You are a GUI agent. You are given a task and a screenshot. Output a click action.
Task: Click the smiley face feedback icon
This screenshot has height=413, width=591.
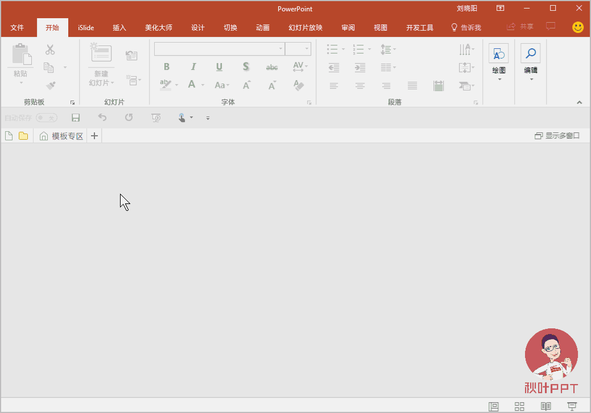(x=578, y=27)
